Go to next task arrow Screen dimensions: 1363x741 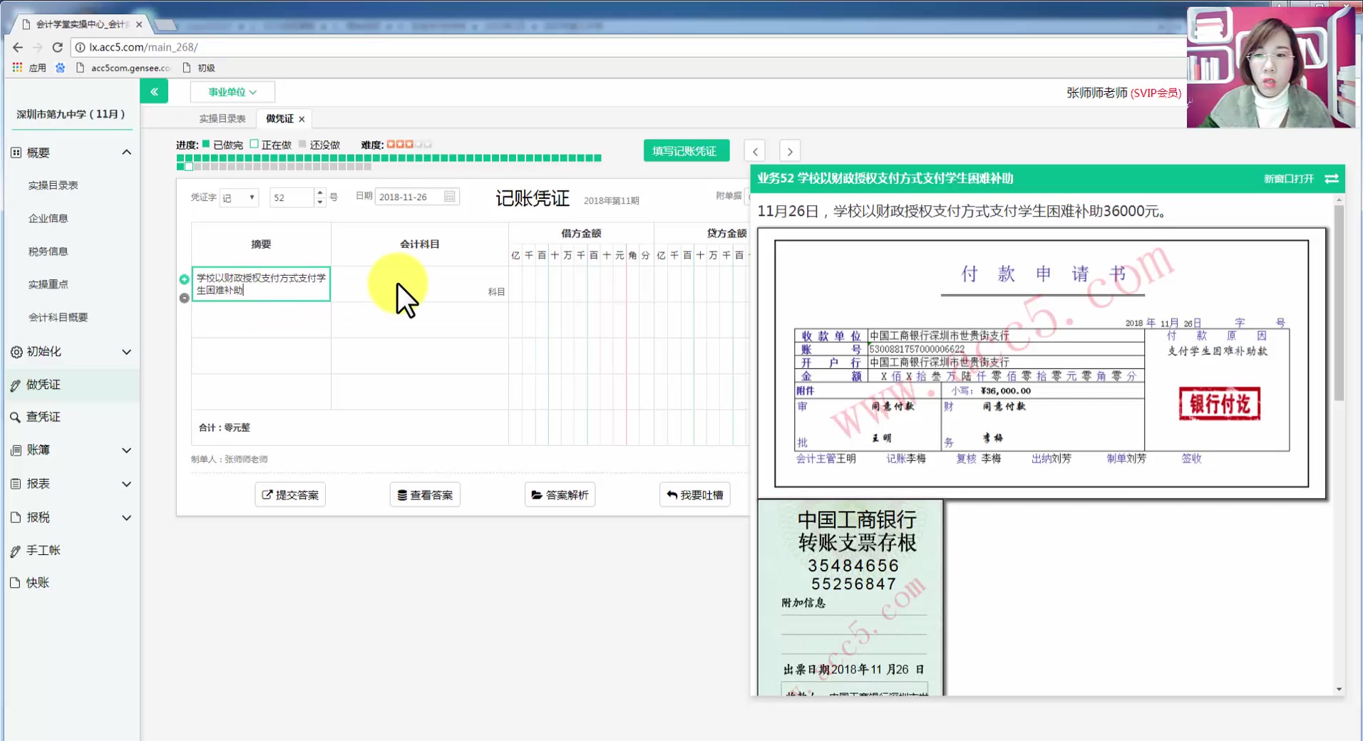click(x=790, y=151)
